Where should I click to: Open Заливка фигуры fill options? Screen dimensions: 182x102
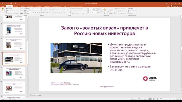click(119, 8)
